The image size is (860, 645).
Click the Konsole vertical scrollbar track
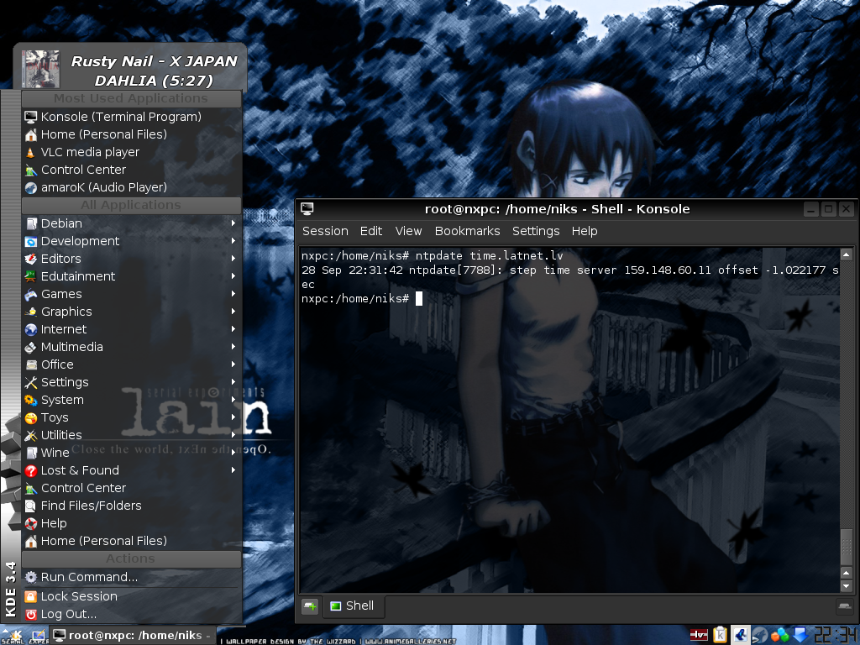[847, 395]
